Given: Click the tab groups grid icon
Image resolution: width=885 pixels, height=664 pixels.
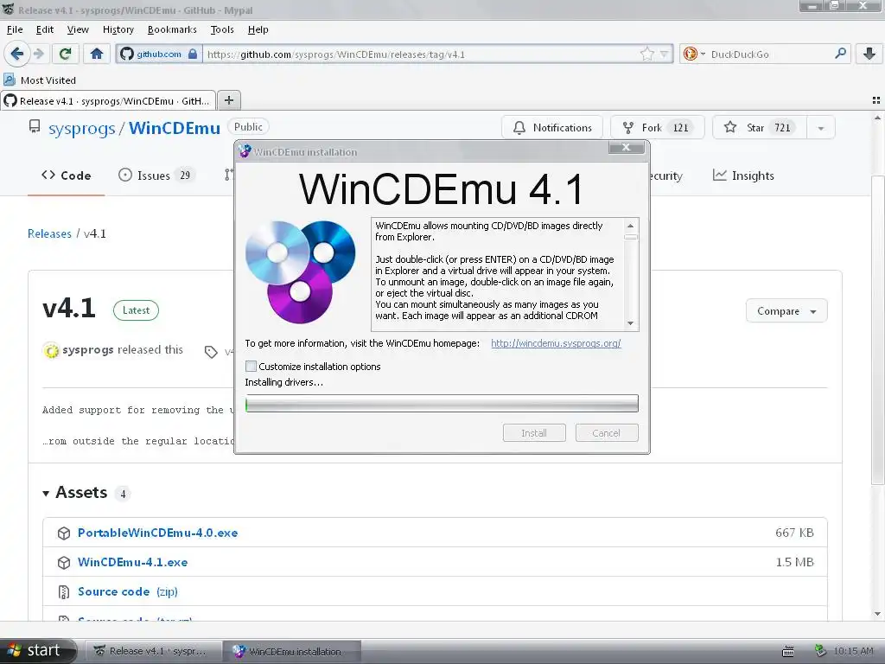Looking at the screenshot, I should (x=876, y=100).
